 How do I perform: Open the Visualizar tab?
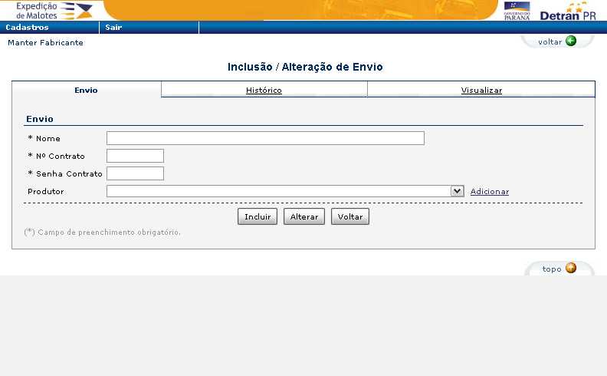(x=481, y=91)
